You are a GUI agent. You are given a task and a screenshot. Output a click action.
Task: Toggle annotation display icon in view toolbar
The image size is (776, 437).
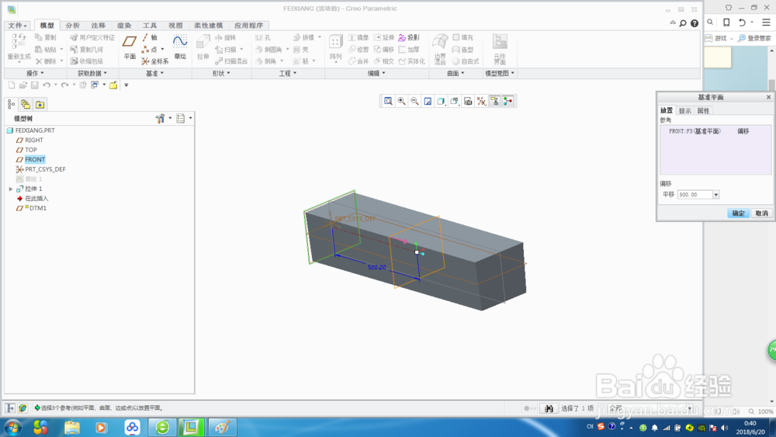tap(494, 102)
